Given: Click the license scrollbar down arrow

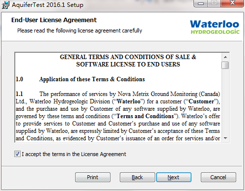Looking at the screenshot, I should coord(225,138).
